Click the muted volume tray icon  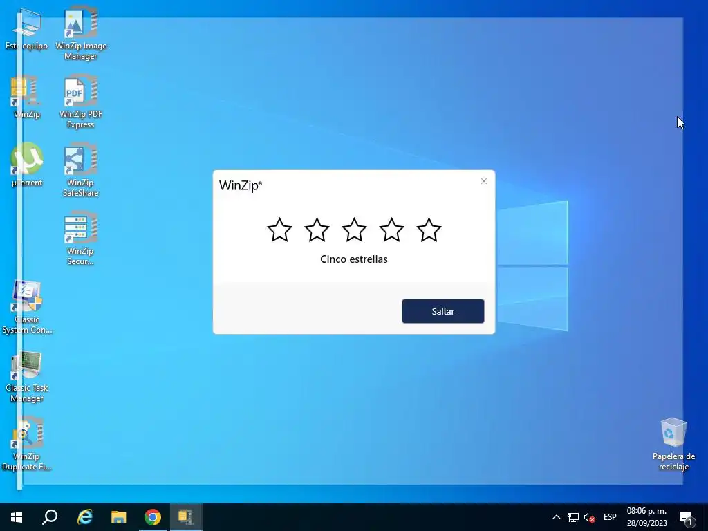pos(589,517)
